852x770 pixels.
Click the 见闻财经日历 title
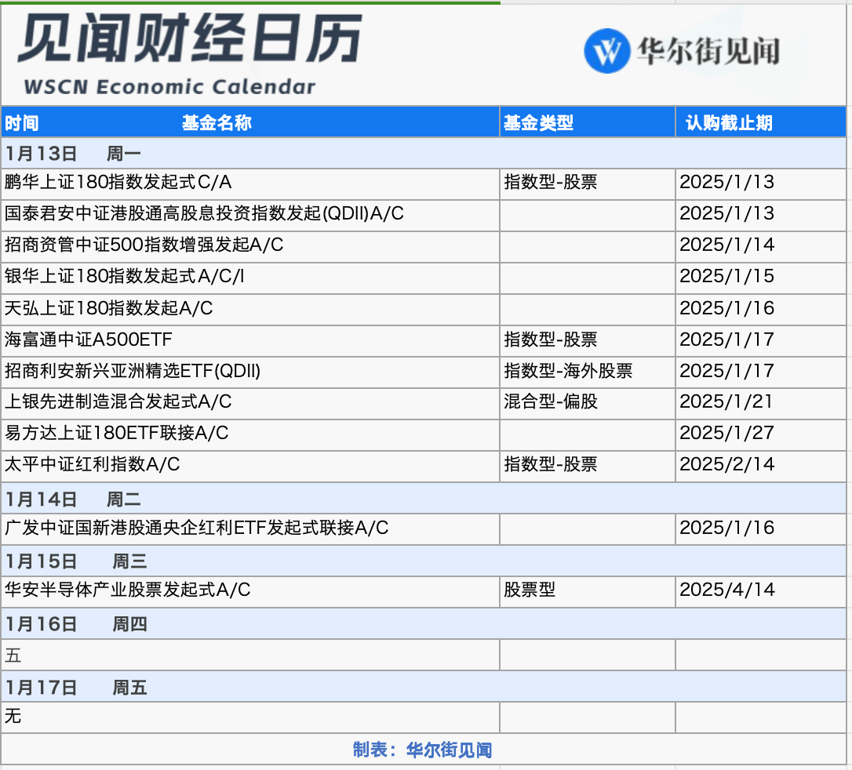pos(190,38)
